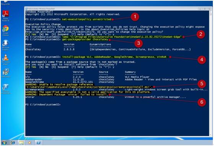Click the set-executionpolicy unrestricted command
214x146 pixels.
click(x=87, y=19)
